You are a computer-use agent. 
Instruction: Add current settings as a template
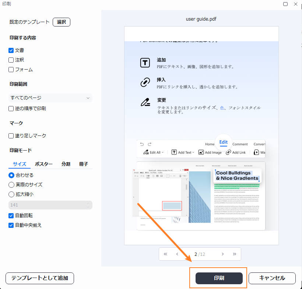[39, 278]
